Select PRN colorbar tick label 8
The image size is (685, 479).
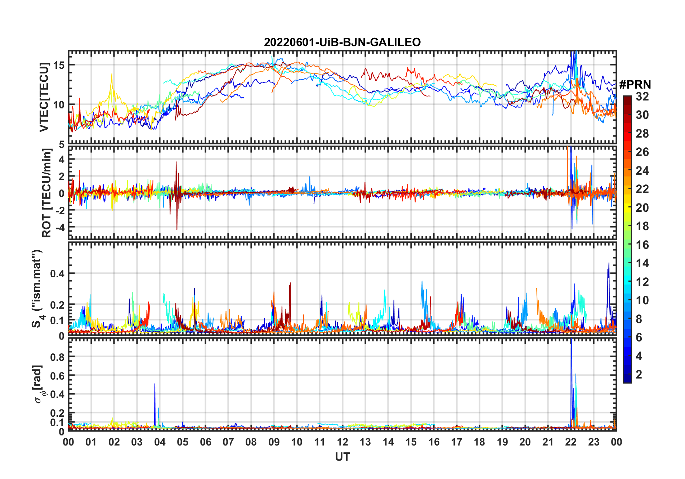(x=639, y=319)
